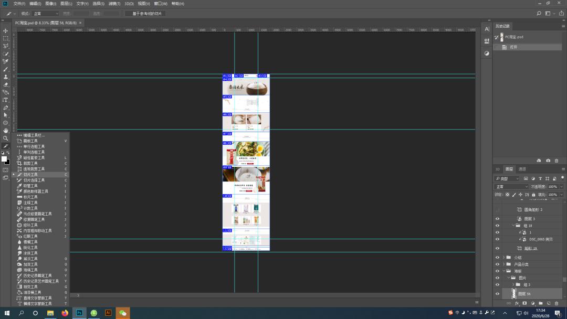Choose 吸管工具 from the tool list

click(30, 186)
